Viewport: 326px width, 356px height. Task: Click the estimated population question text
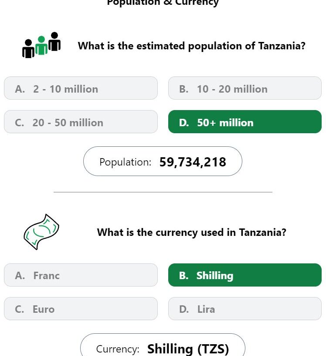(x=192, y=46)
